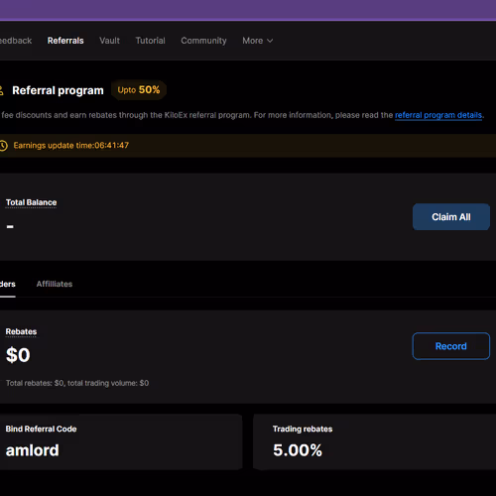Click the Upto 50% badge
The image size is (496, 496).
coord(139,90)
